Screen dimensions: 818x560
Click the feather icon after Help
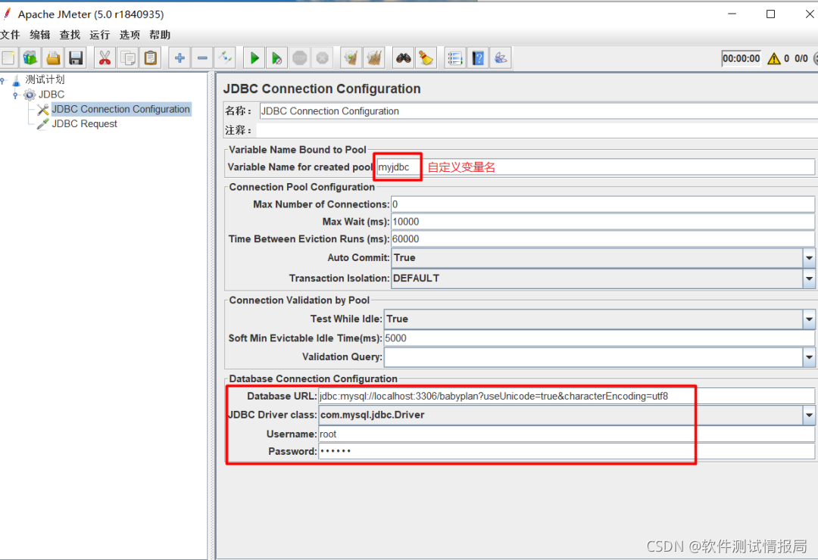(x=501, y=58)
